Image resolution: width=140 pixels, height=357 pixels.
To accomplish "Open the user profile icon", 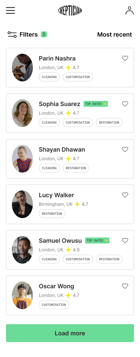I will click(x=130, y=10).
